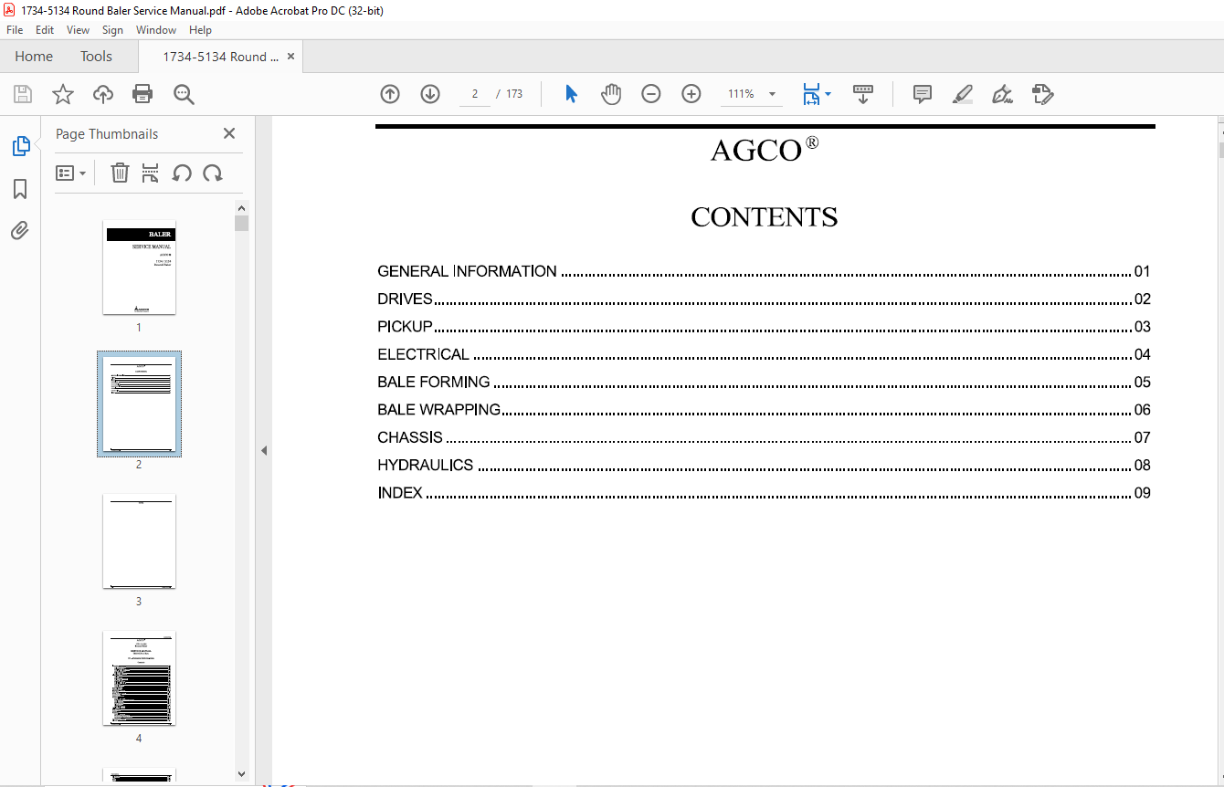Click the scrolling mode icon
The height and width of the screenshot is (787, 1224).
tap(863, 94)
